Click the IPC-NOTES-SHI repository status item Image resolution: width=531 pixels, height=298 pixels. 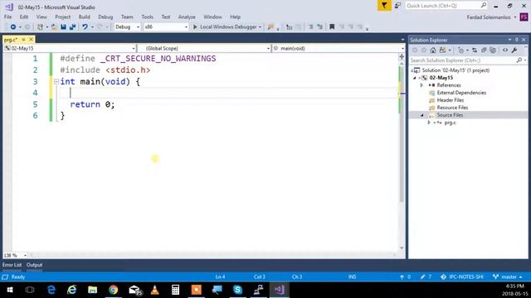pos(461,276)
